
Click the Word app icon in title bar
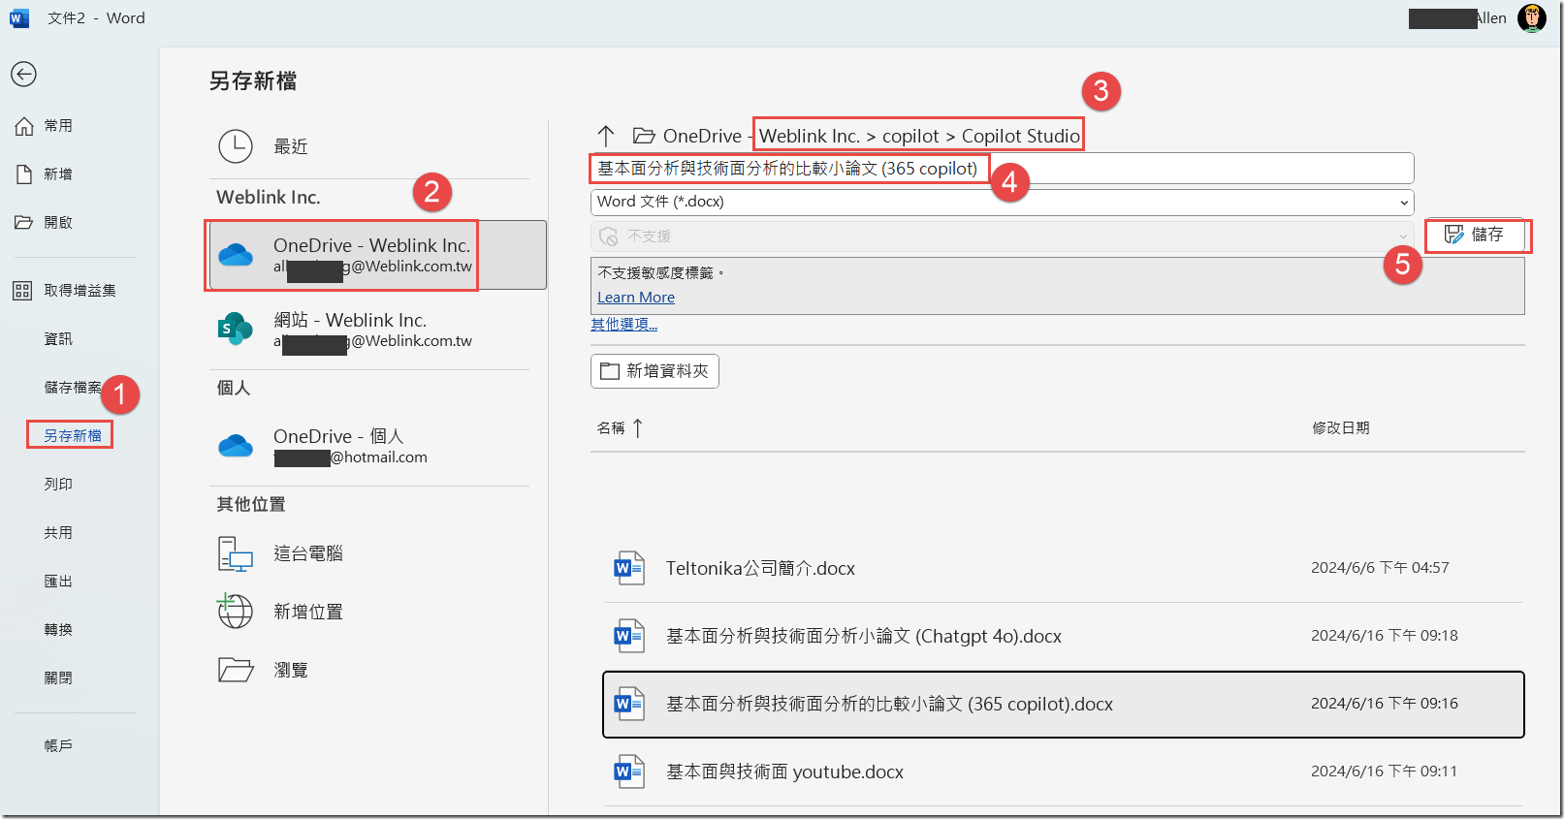click(x=18, y=18)
